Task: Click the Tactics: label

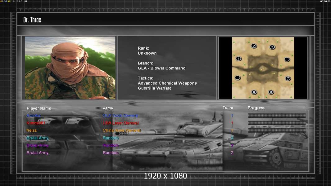Action: [145, 78]
